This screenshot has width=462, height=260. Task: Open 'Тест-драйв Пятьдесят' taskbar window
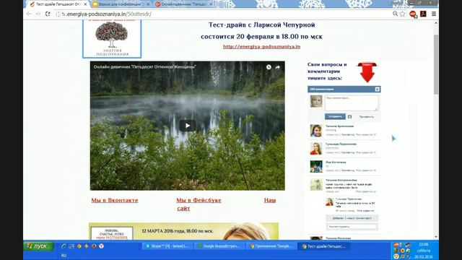pyautogui.click(x=323, y=246)
